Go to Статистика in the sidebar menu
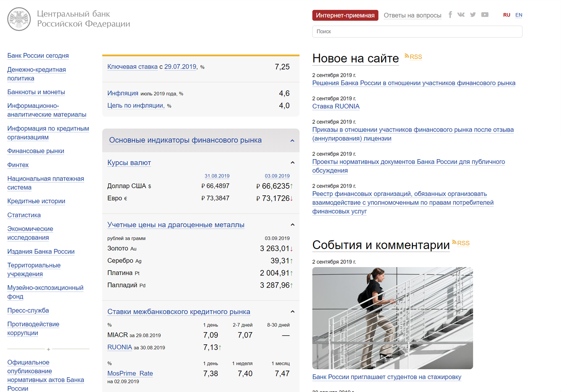 coord(24,215)
